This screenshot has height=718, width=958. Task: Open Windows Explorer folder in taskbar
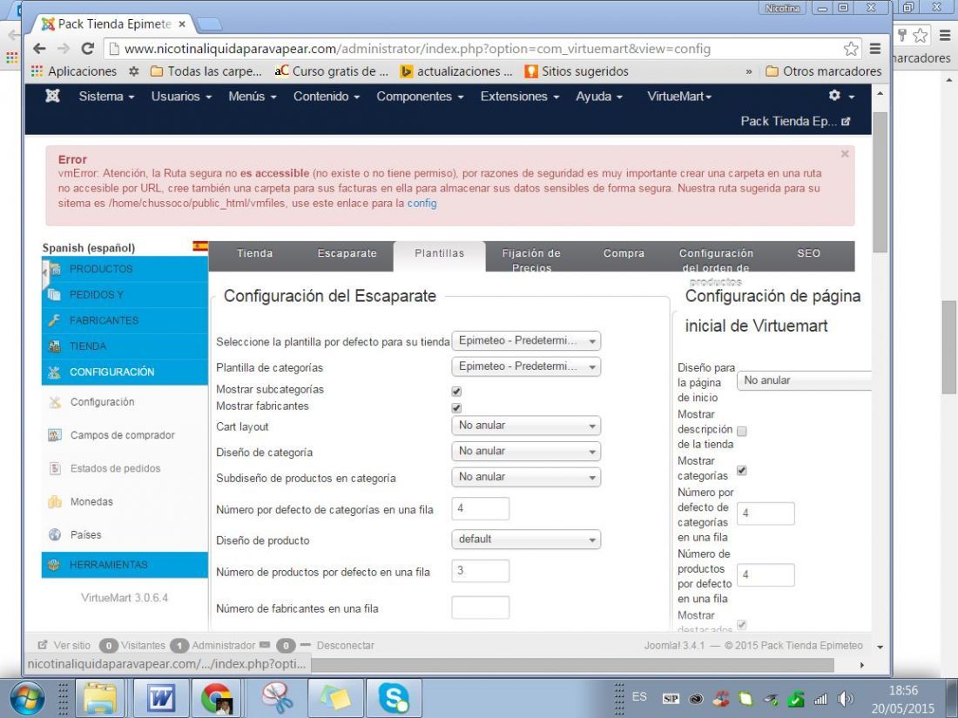(99, 697)
